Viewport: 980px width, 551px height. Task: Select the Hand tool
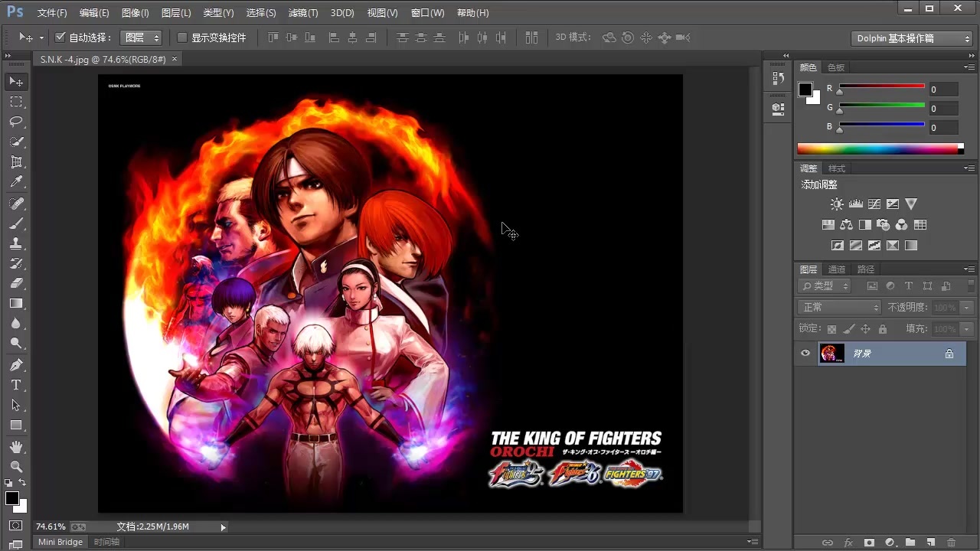(x=16, y=447)
